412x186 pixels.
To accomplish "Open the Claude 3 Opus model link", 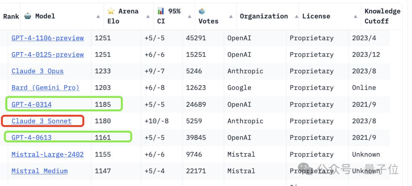I will click(x=38, y=71).
